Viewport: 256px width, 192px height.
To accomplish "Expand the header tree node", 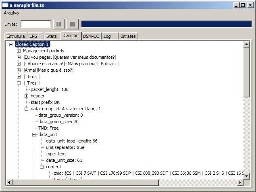I will (x=27, y=96).
